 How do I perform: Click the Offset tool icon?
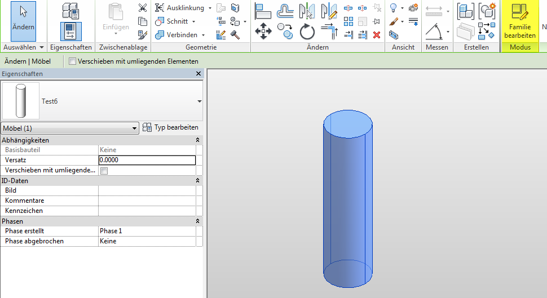[285, 10]
